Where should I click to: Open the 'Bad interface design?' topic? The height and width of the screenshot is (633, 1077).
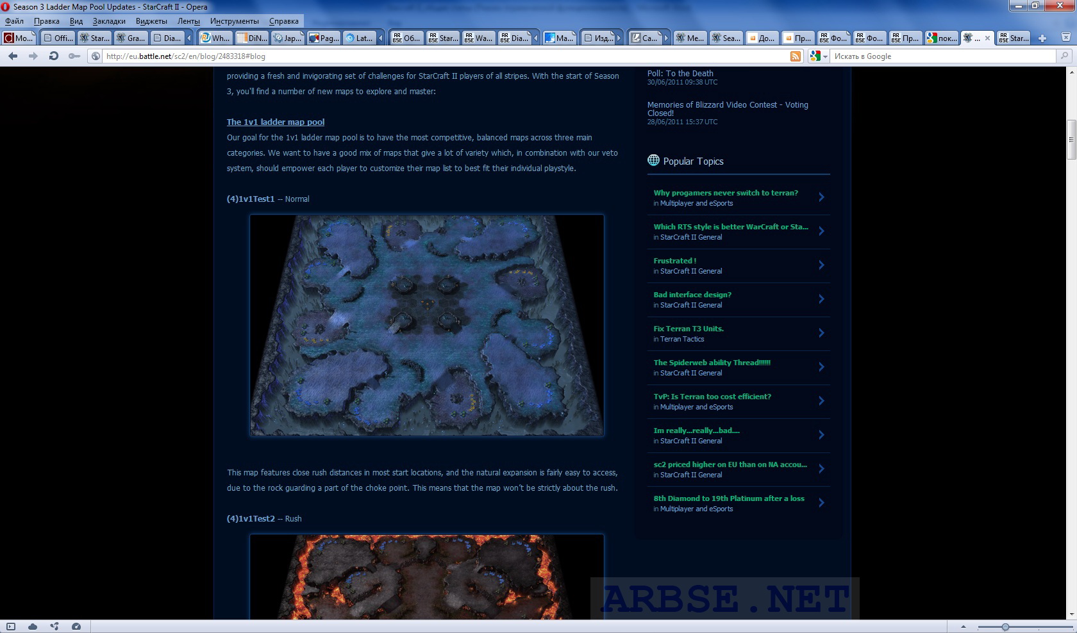[692, 295]
